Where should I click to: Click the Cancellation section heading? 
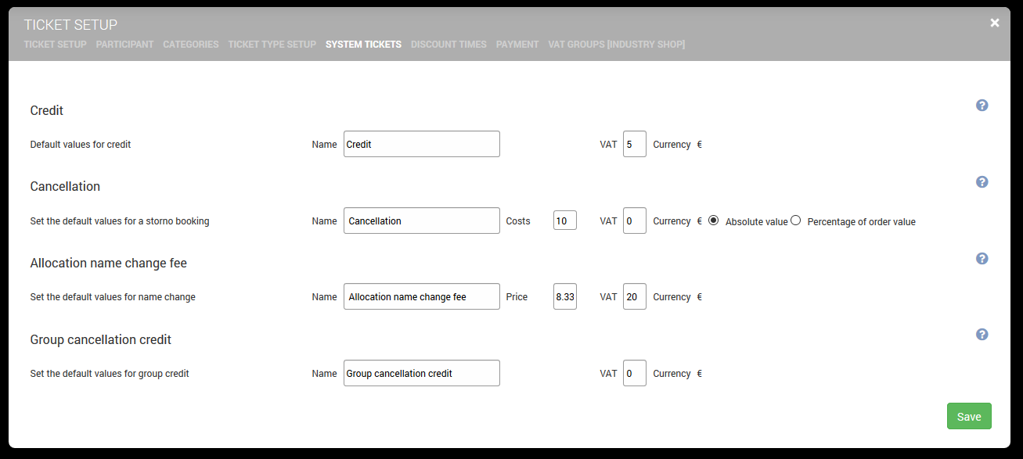(x=65, y=187)
